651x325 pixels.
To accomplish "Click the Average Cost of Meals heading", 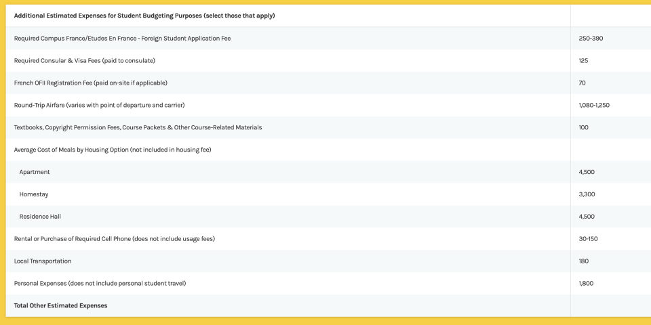I will pyautogui.click(x=113, y=150).
